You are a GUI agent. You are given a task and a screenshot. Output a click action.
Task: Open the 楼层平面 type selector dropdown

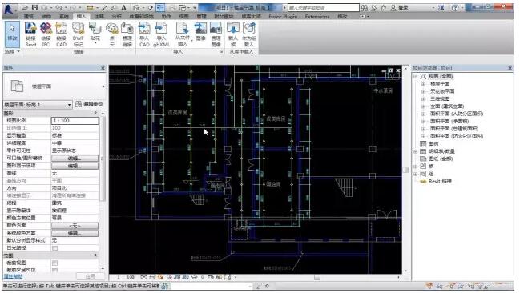(103, 86)
